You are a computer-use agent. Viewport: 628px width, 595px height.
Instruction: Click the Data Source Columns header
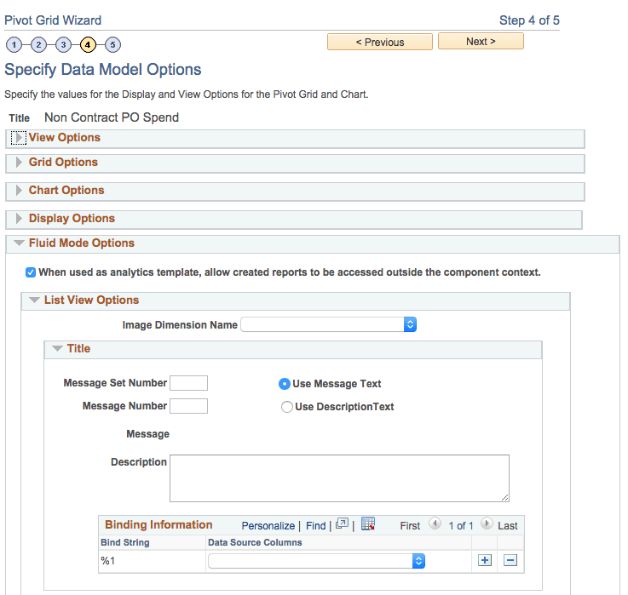tap(255, 542)
